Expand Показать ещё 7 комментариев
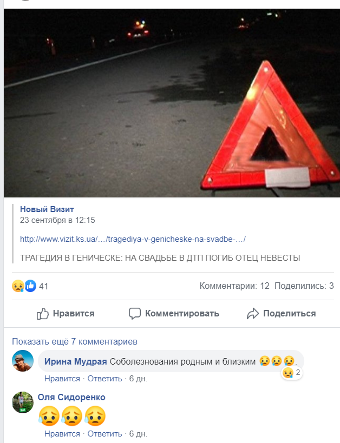Image resolution: width=340 pixels, height=443 pixels. pyautogui.click(x=75, y=341)
